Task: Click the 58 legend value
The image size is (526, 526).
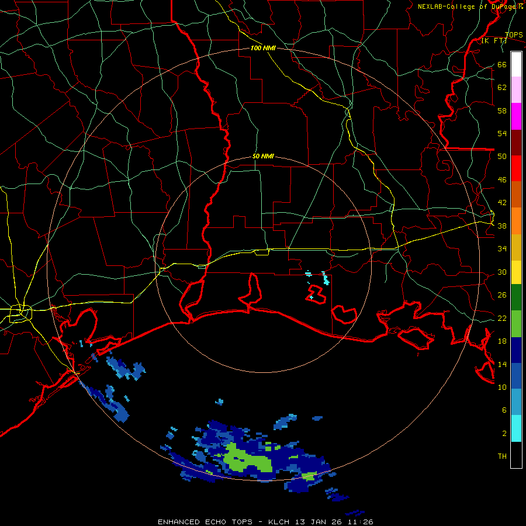Action: pyautogui.click(x=502, y=110)
